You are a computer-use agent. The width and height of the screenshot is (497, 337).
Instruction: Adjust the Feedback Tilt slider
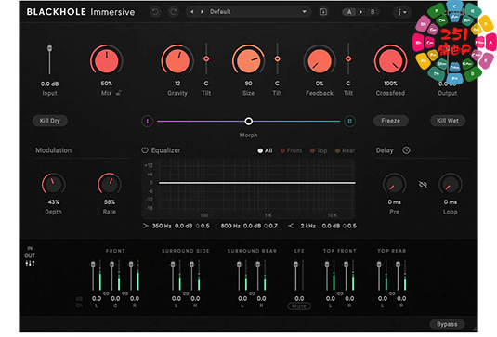pyautogui.click(x=348, y=58)
